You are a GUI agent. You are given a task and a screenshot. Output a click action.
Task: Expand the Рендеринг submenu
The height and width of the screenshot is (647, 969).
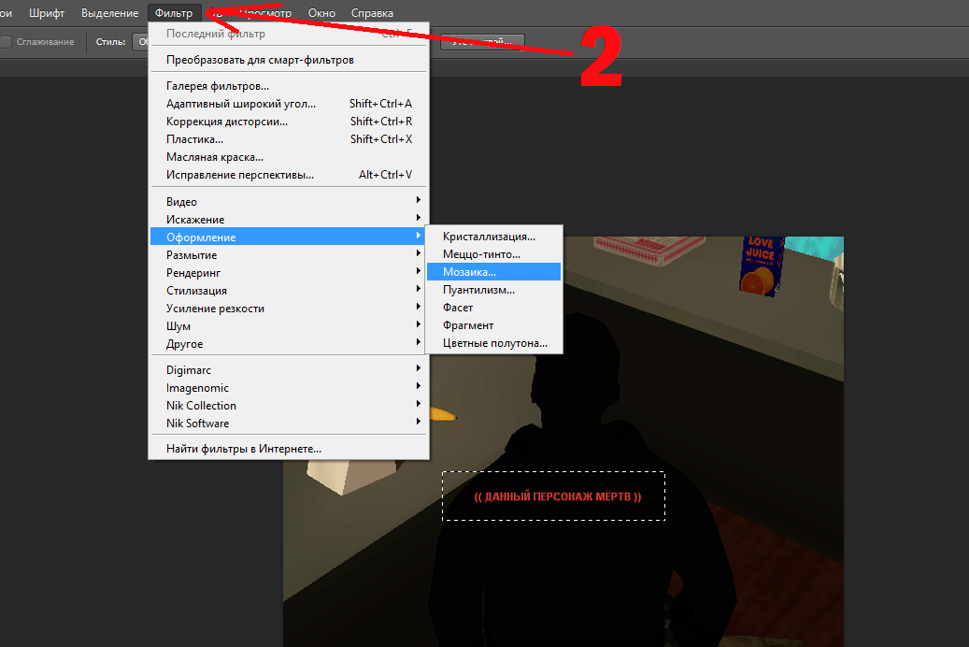tap(289, 273)
